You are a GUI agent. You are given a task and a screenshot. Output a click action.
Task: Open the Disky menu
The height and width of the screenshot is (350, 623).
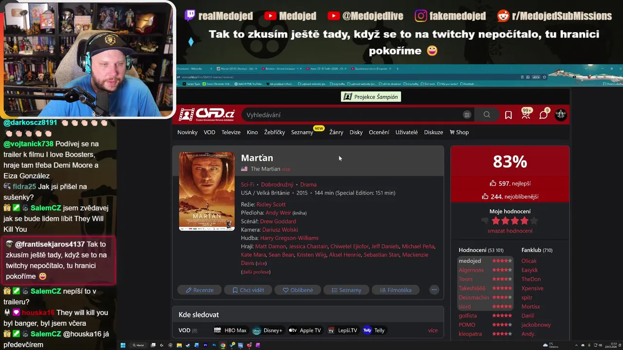(x=356, y=132)
